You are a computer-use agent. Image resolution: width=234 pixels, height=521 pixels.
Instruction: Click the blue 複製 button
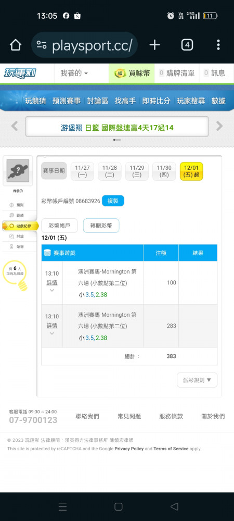[x=113, y=201]
